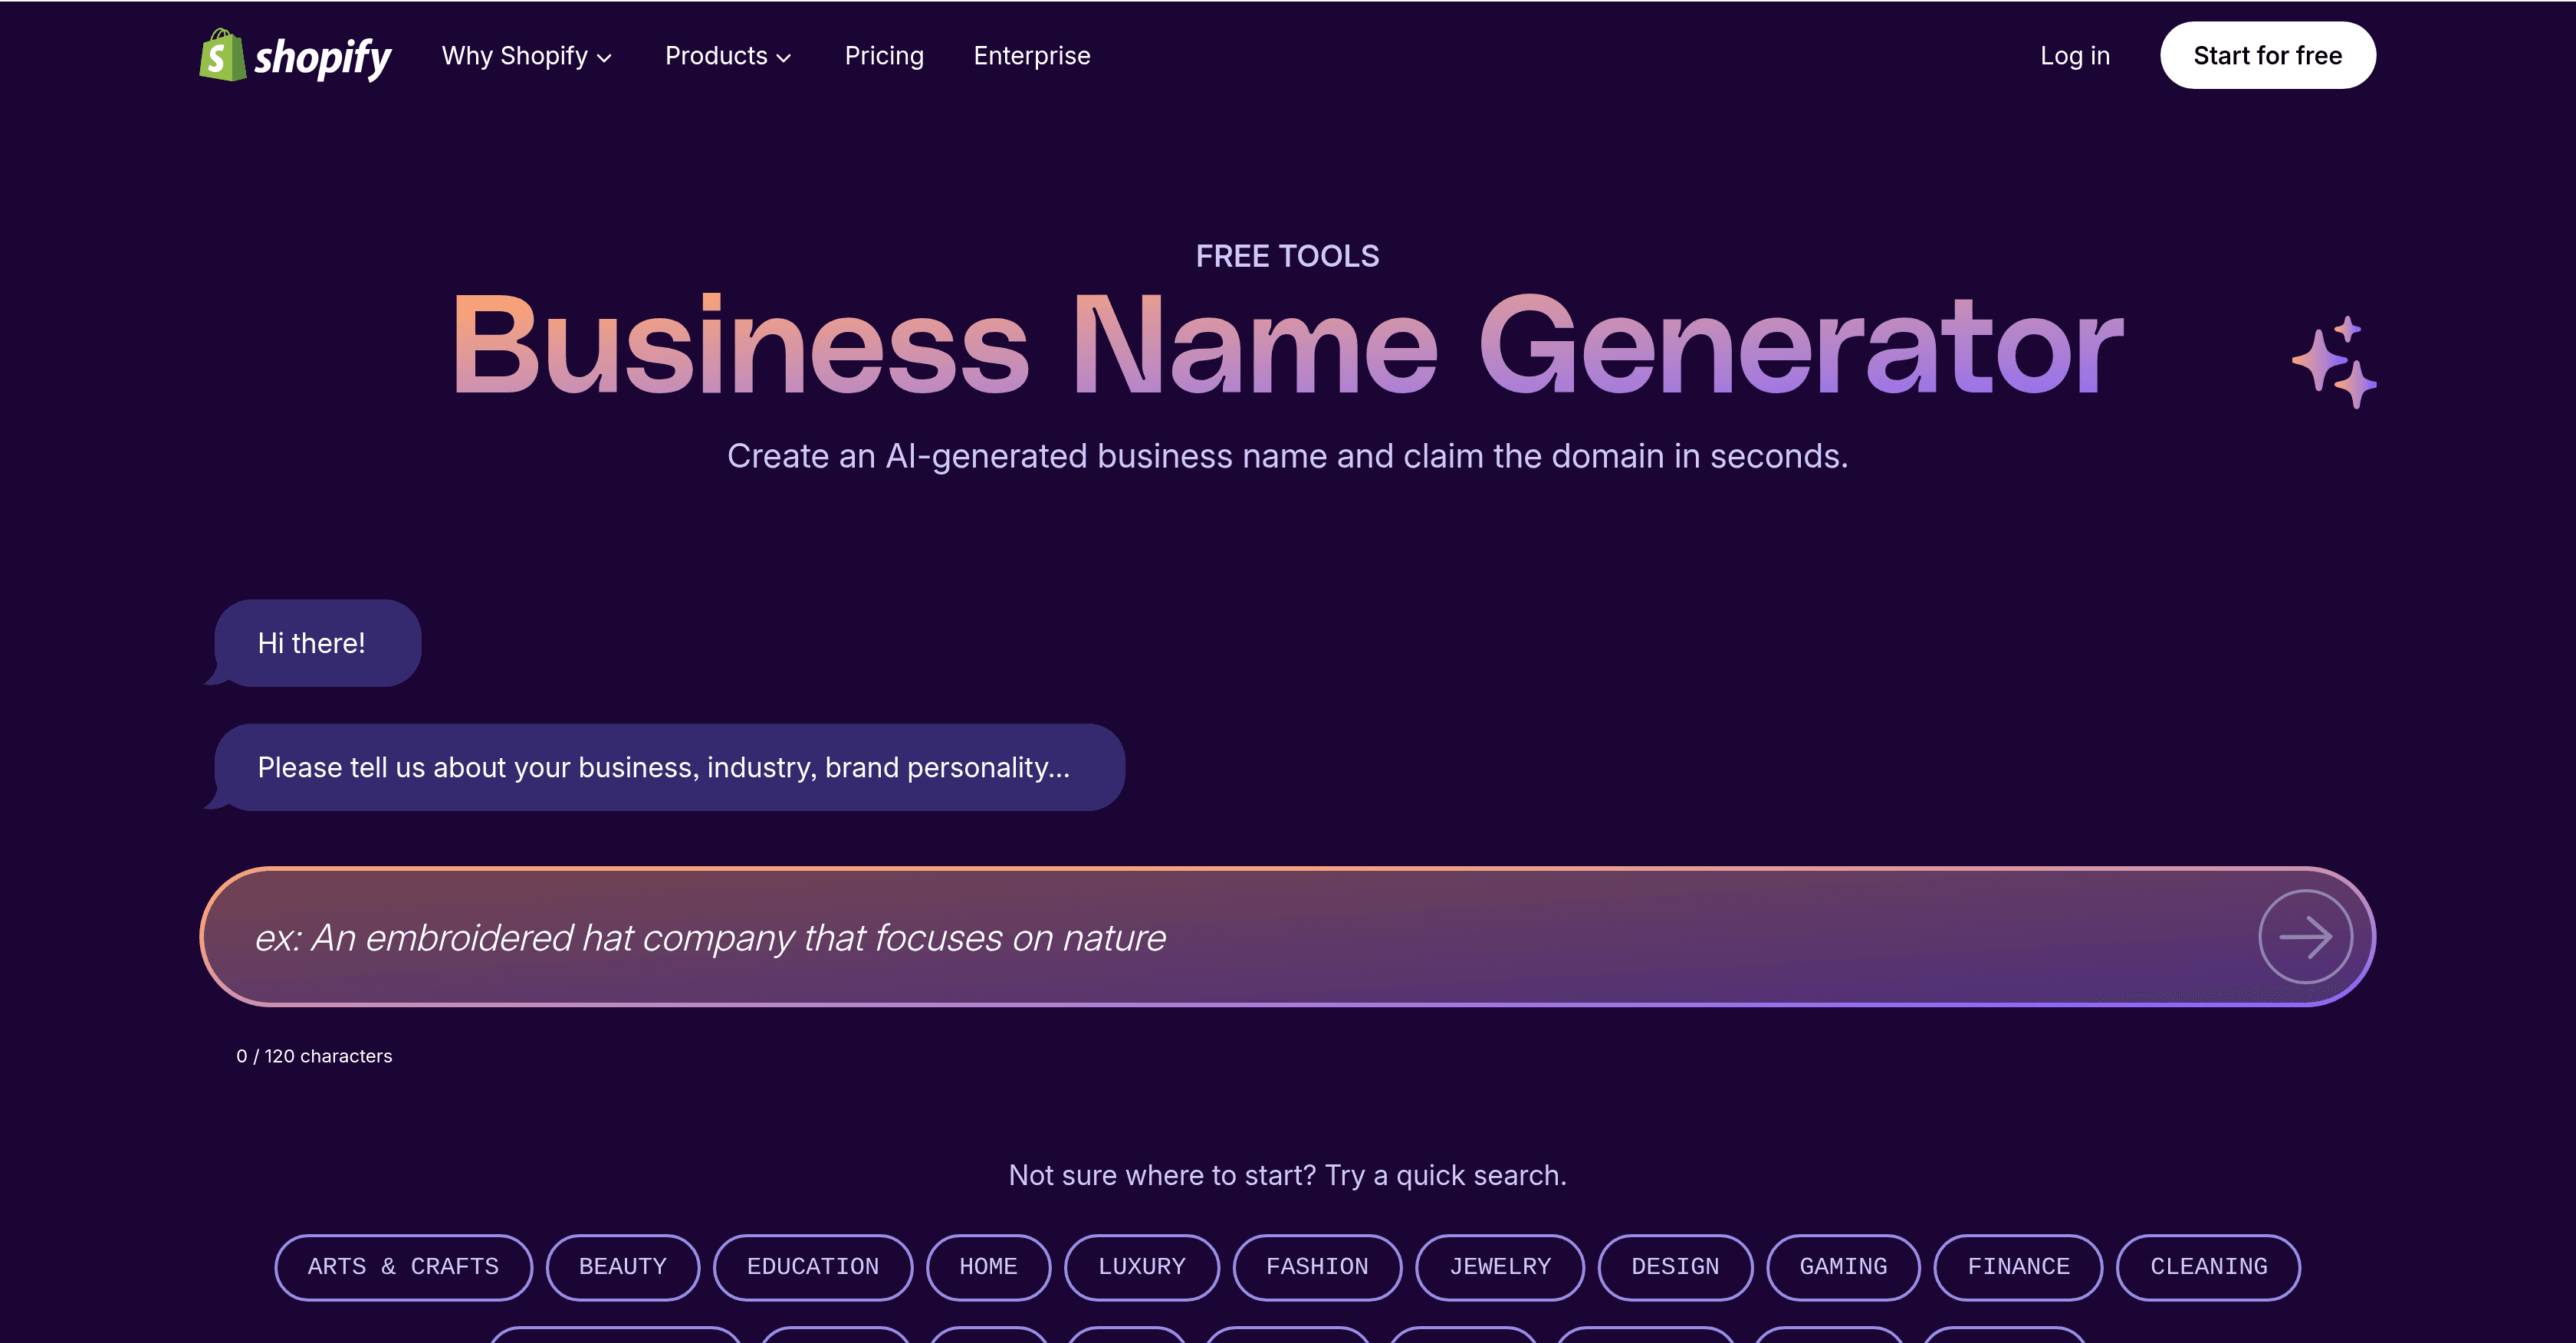Viewport: 2576px width, 1343px height.
Task: Select the BEAUTY quick search chip
Action: coord(622,1267)
